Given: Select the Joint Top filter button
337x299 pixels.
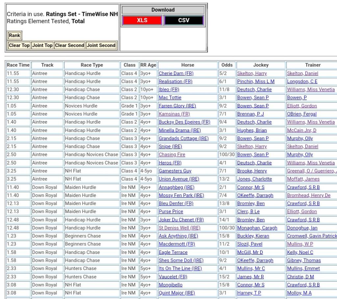Looking at the screenshot, I should 42,45.
